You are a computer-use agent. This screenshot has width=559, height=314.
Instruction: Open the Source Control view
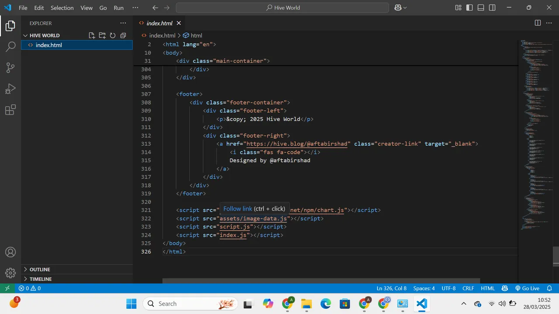coord(10,68)
